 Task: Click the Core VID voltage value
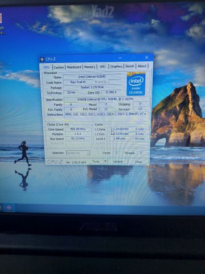click(x=111, y=92)
